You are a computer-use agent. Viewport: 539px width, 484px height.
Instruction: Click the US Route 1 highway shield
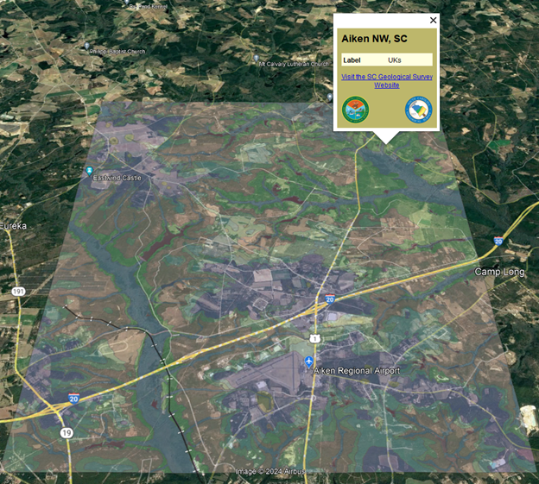315,338
